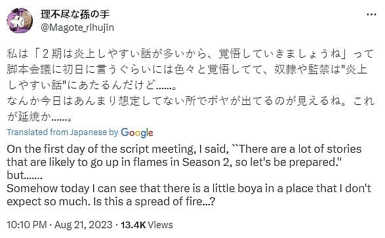Click the colorful Google logo
Screen dimensions: 385x238
pyautogui.click(x=137, y=132)
